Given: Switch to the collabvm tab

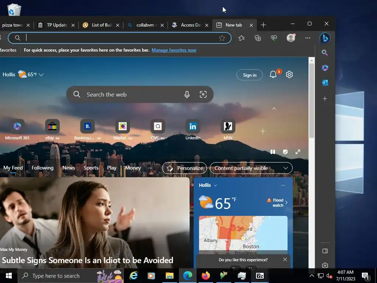Looking at the screenshot, I should point(145,25).
